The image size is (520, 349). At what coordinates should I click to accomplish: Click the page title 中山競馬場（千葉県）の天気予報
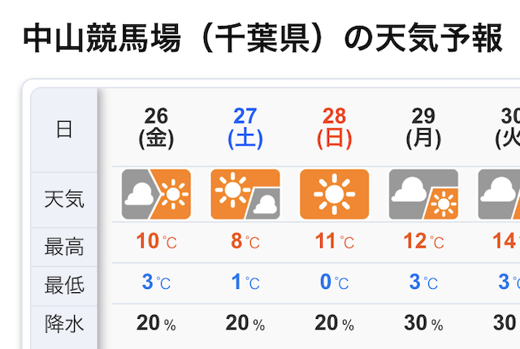click(x=263, y=38)
